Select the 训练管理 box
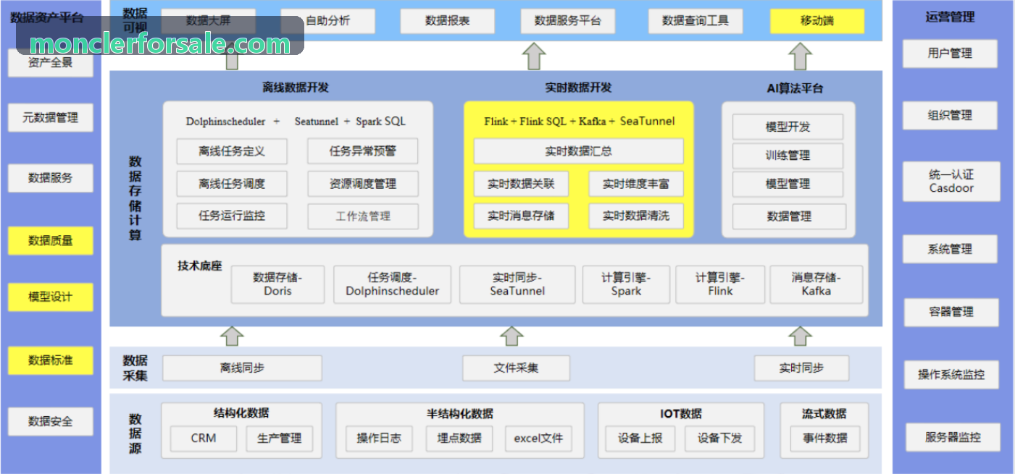This screenshot has width=1015, height=474. (x=788, y=156)
